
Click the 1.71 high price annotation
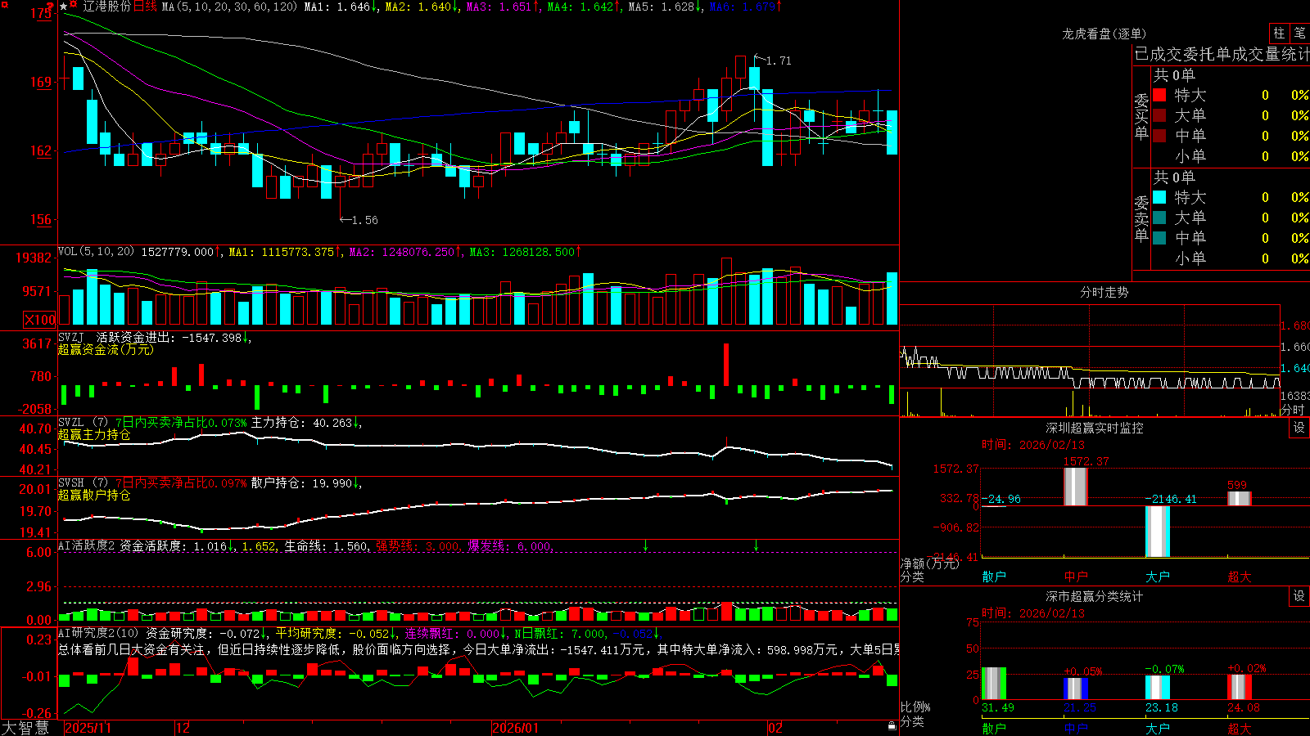point(779,61)
